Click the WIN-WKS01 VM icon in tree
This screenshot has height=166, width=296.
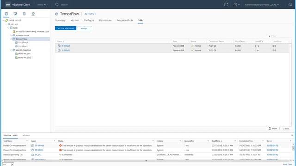[17, 54]
